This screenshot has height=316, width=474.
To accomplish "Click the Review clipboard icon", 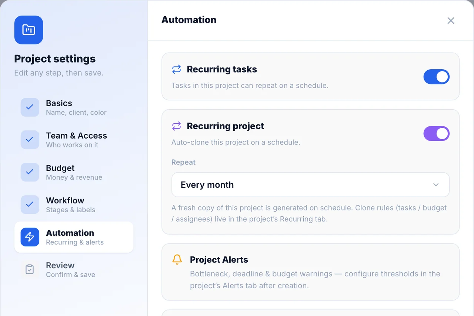I will tap(30, 269).
